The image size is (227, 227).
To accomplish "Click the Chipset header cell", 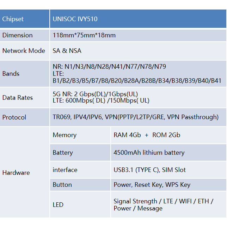I will (x=13, y=19).
